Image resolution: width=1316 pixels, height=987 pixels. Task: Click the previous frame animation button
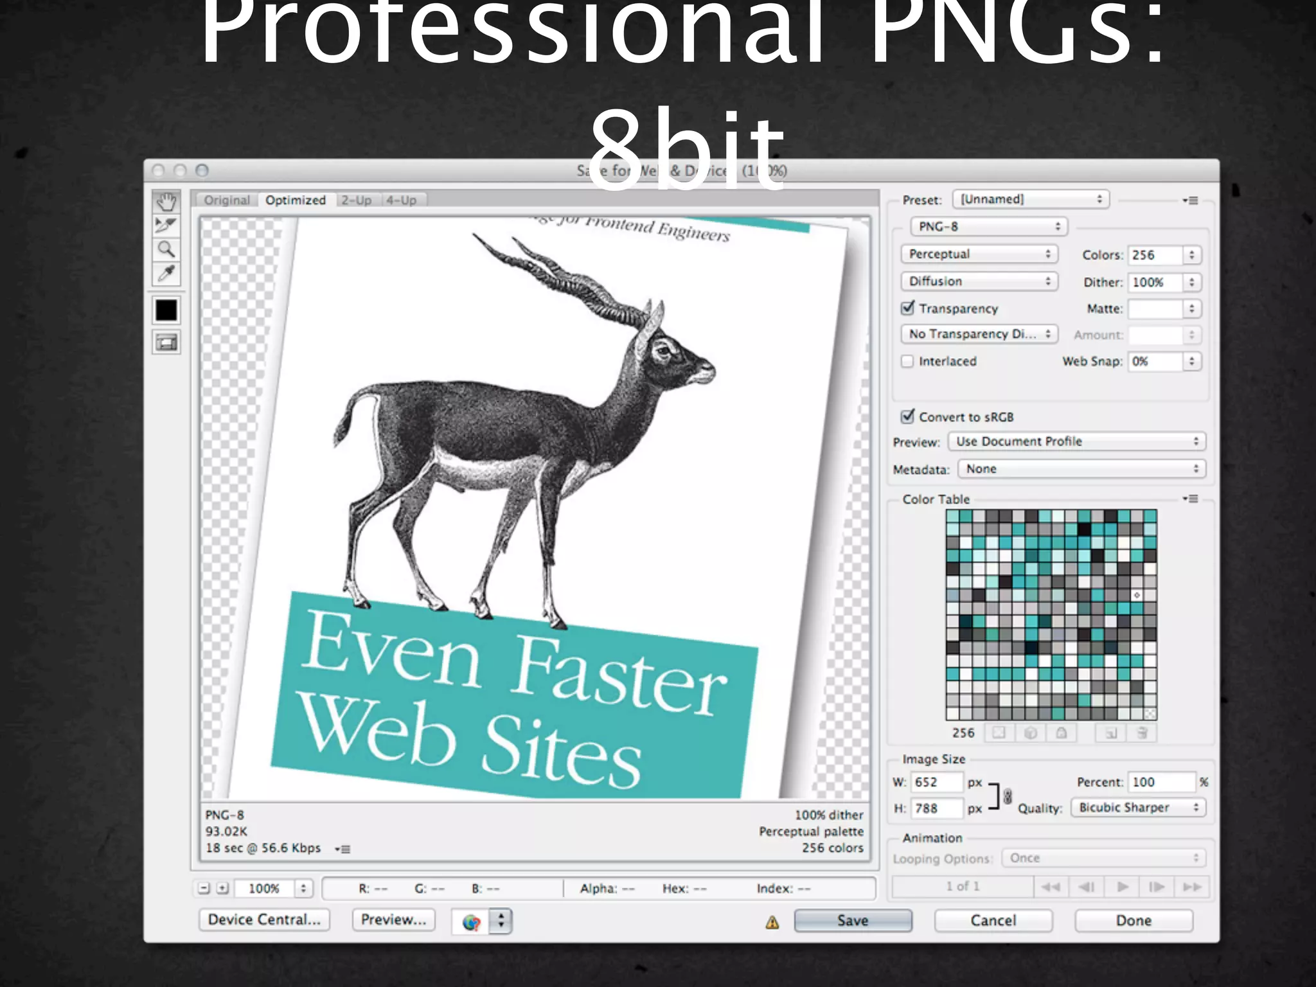(1086, 887)
